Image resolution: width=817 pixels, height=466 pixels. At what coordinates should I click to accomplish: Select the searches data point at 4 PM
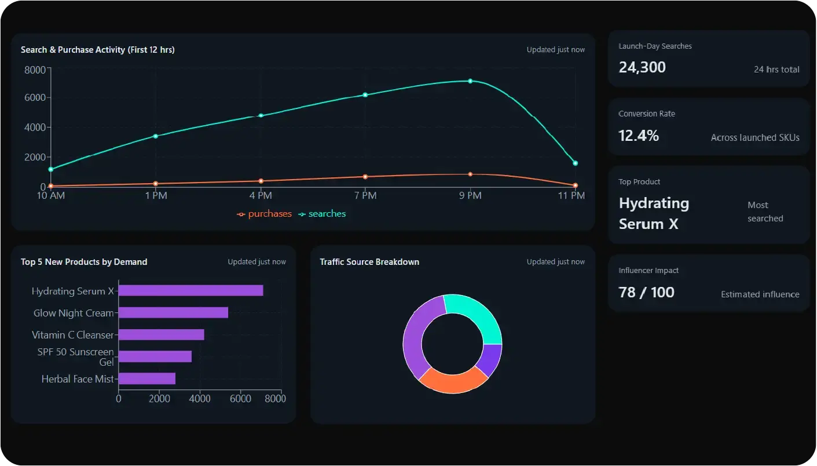pos(261,115)
